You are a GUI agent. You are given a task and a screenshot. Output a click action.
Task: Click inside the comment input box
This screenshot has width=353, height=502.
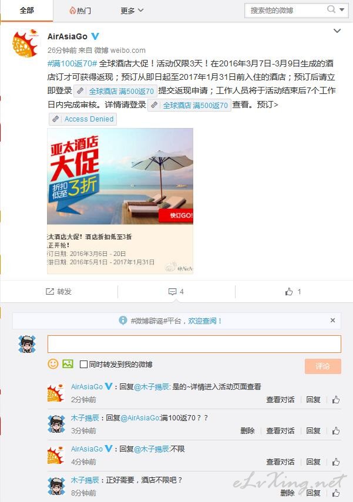point(194,344)
